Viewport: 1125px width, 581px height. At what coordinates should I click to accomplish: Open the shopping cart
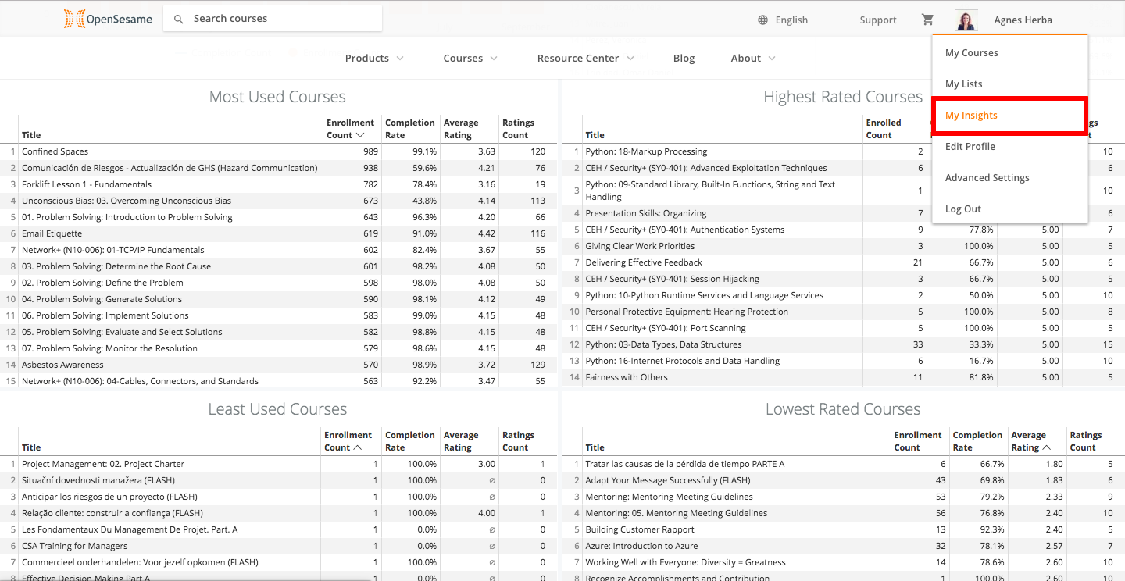coord(927,20)
